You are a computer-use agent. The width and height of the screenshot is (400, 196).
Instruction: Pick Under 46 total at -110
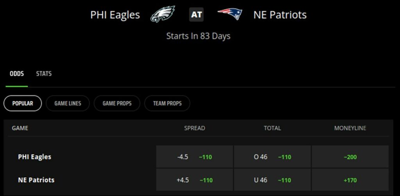[x=272, y=180]
